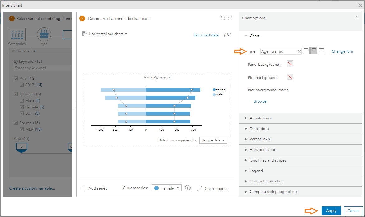The height and width of the screenshot is (217, 365).
Task: Click the undo arrow icon
Action: point(223,18)
